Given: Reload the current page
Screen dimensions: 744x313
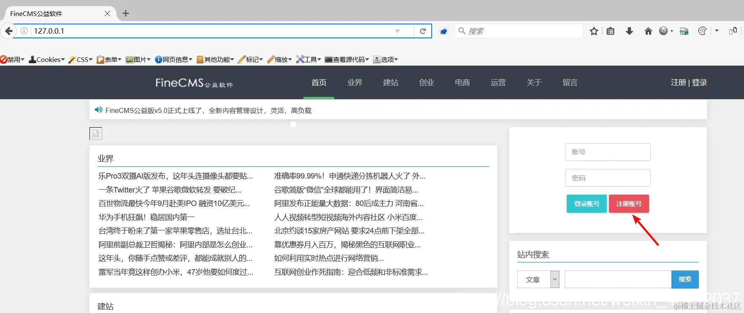Looking at the screenshot, I should 422,31.
